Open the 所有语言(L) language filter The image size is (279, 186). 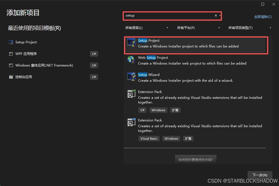[x=147, y=28]
